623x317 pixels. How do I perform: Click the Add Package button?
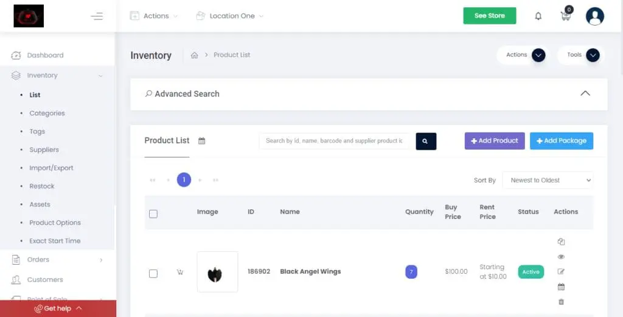562,141
